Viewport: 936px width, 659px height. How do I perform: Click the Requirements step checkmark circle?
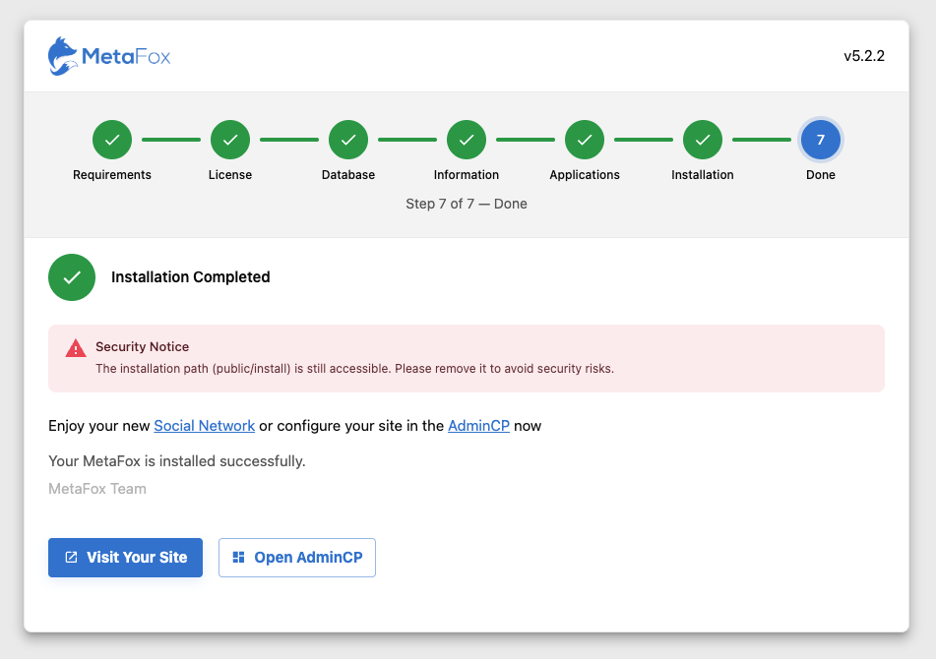tap(112, 140)
